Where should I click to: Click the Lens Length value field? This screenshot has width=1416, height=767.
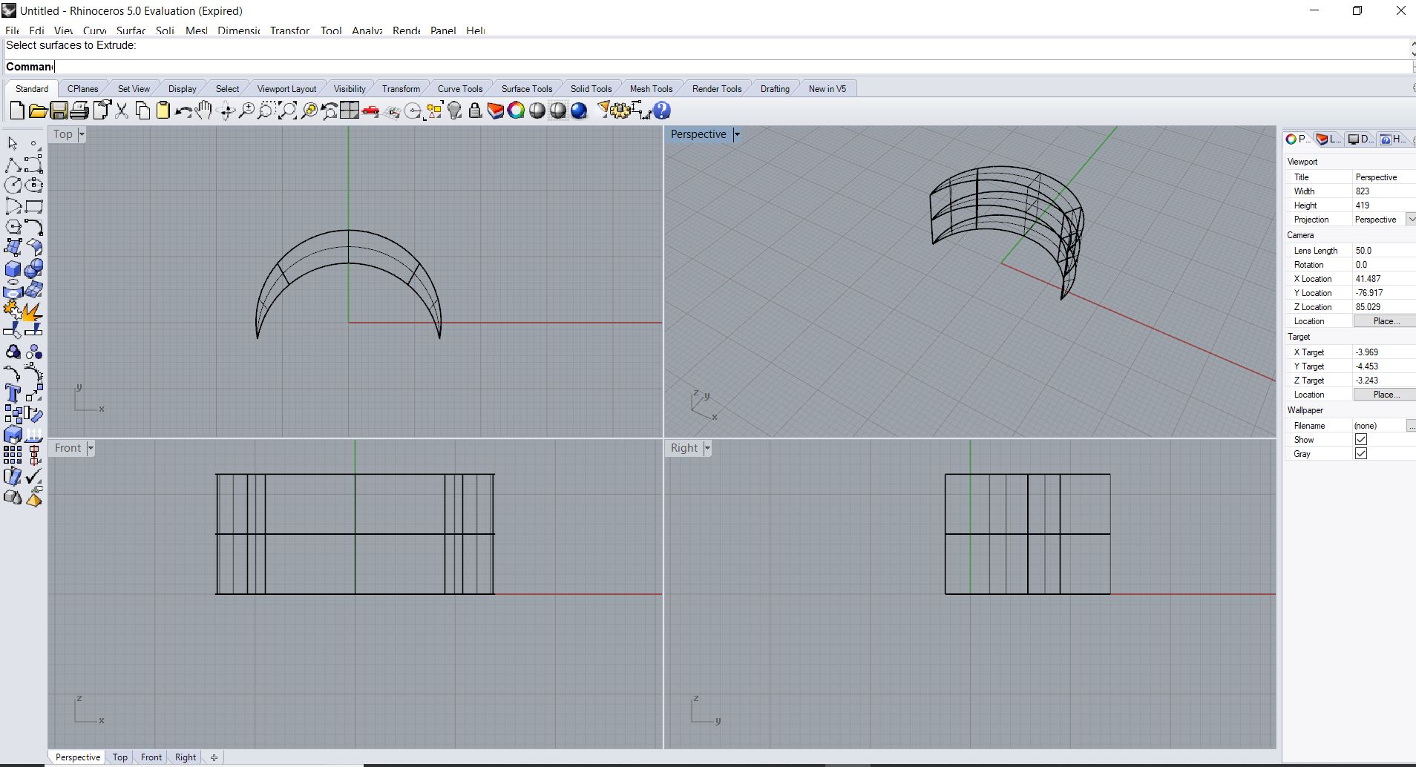1382,251
